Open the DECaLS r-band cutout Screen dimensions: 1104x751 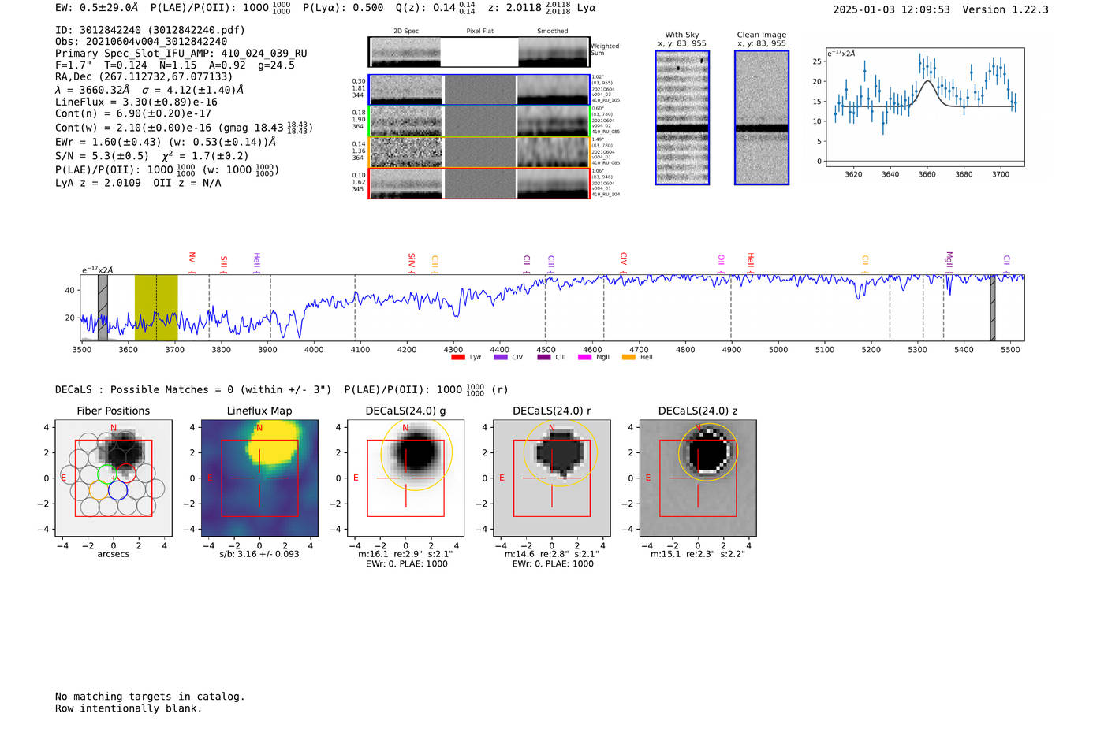coord(552,478)
